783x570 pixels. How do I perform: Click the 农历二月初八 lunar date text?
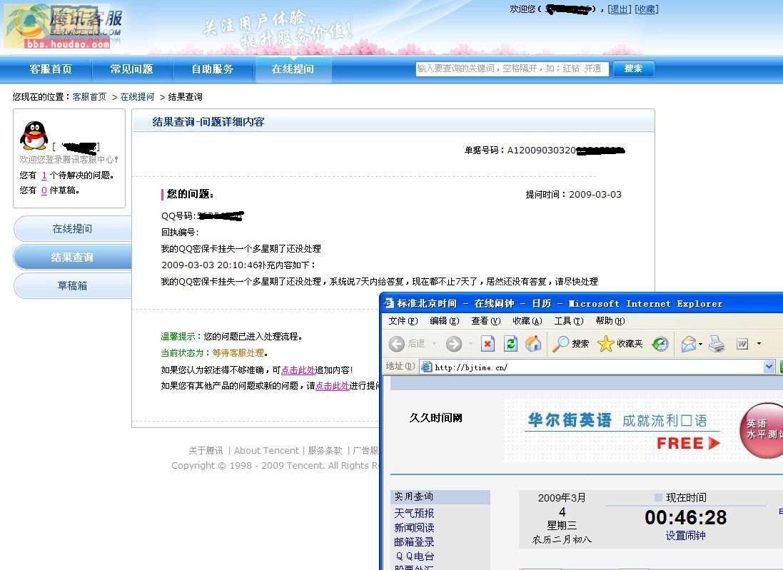pyautogui.click(x=562, y=539)
